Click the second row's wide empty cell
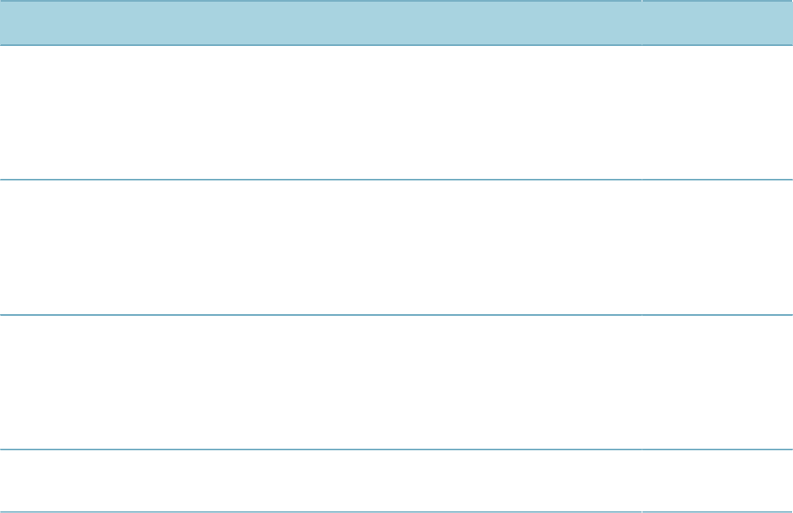 point(320,247)
